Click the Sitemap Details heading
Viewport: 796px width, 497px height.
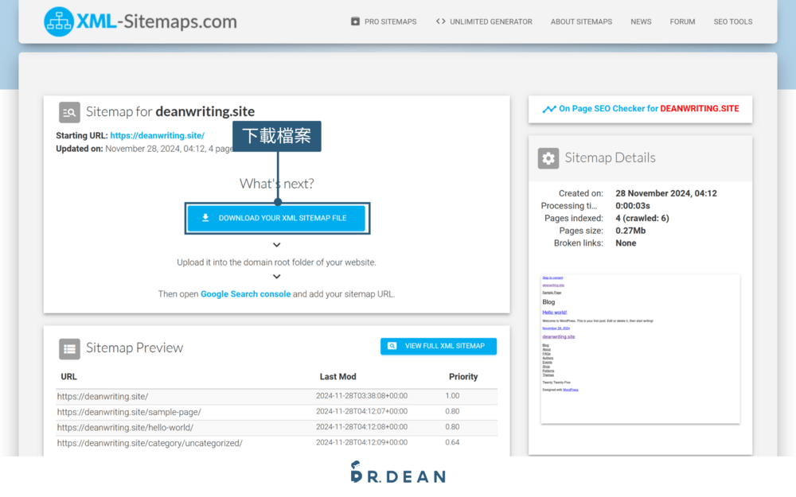[610, 157]
